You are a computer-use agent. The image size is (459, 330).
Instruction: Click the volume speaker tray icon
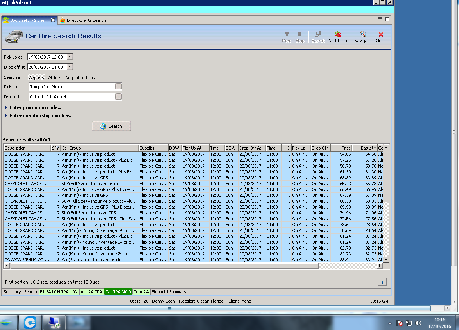point(418,323)
